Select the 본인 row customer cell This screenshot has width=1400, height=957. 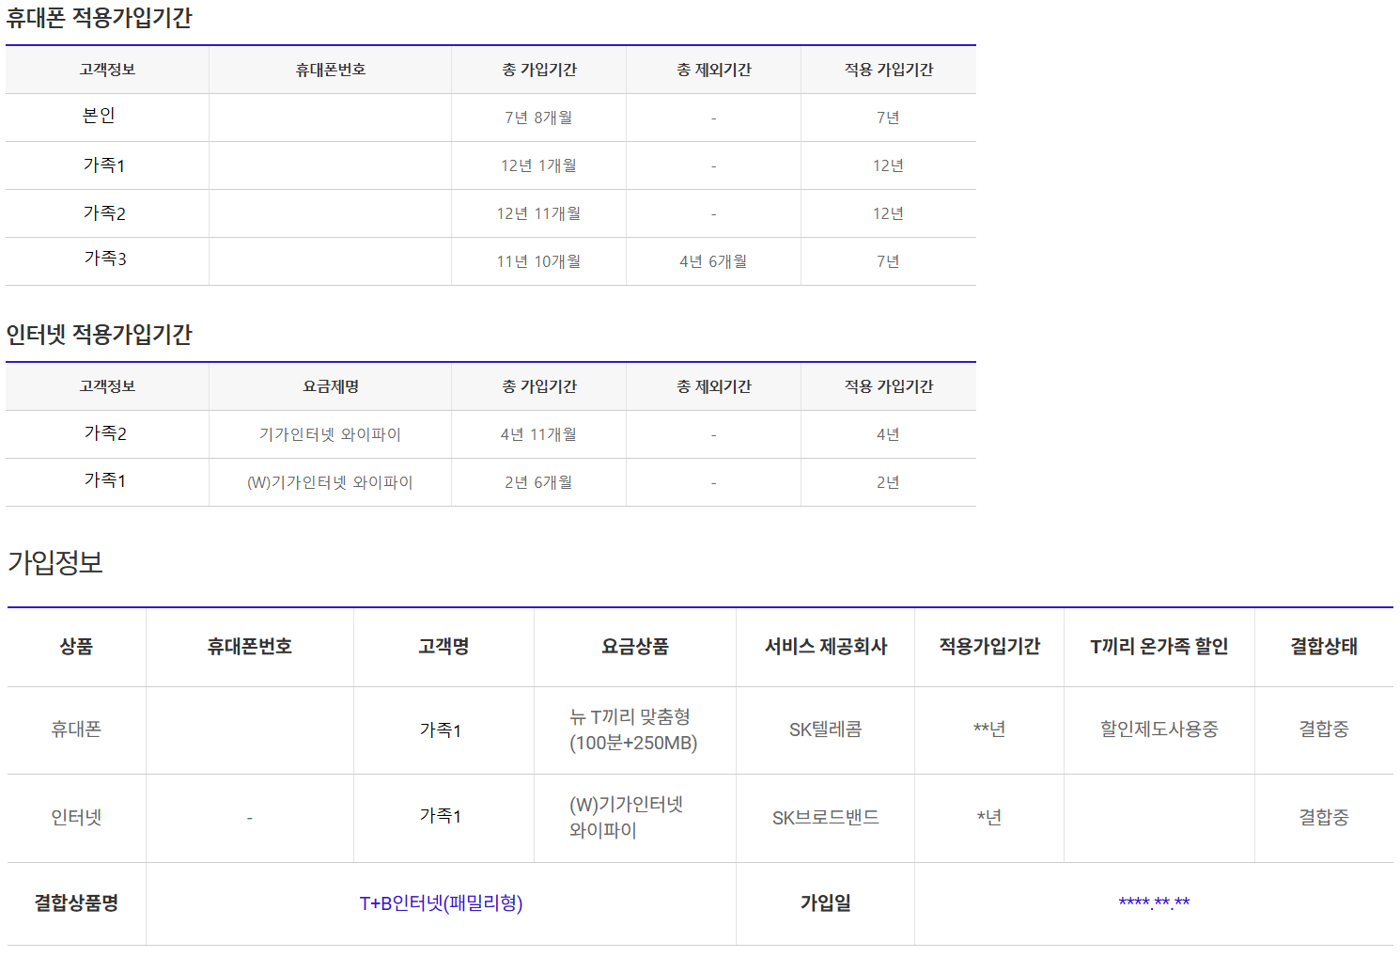point(99,116)
